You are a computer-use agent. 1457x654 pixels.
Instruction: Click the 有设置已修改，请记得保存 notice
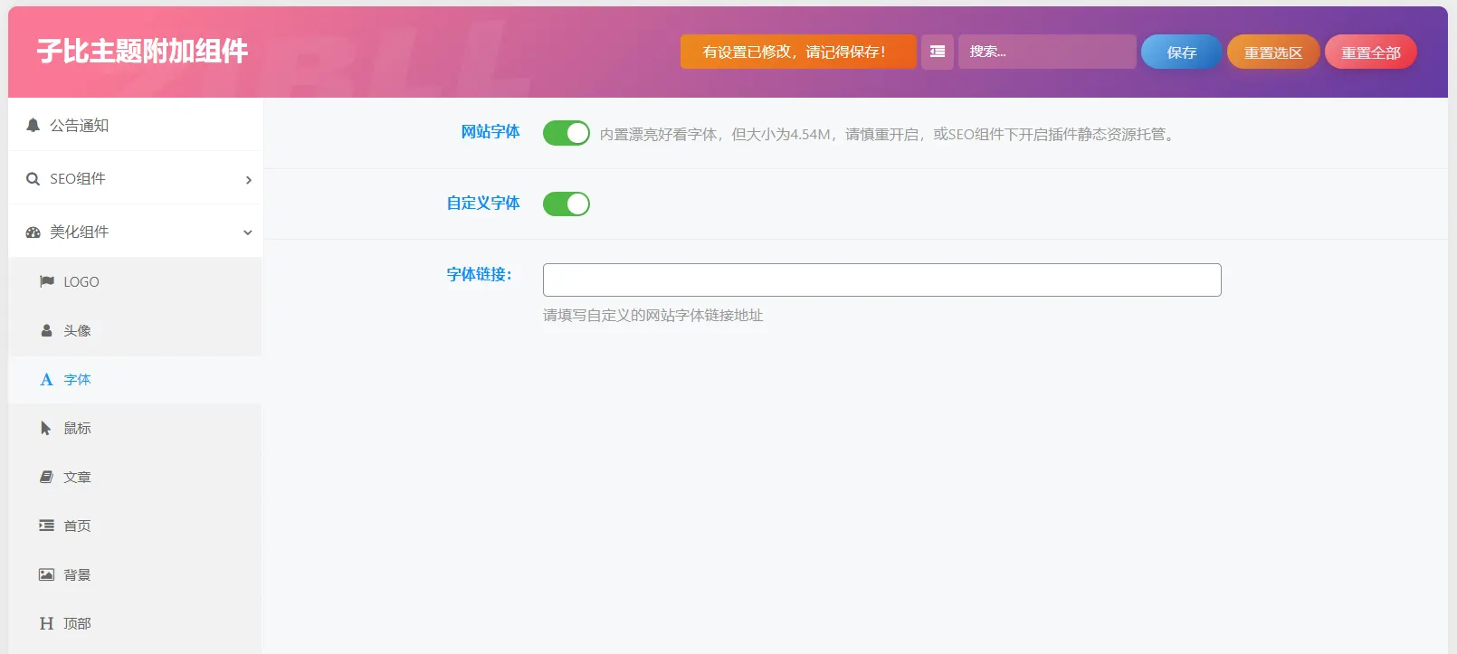point(798,52)
